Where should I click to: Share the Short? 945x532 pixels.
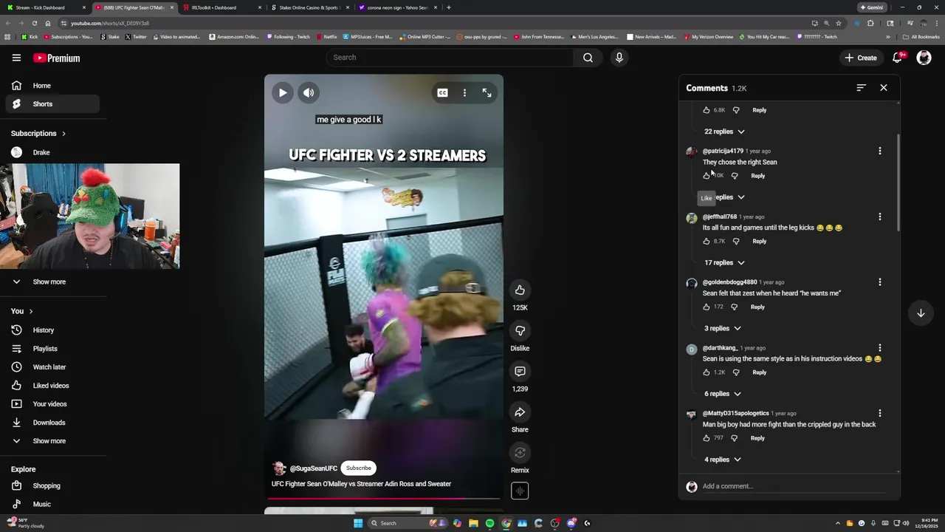pyautogui.click(x=520, y=412)
